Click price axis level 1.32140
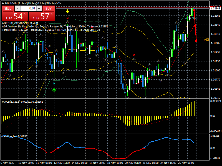 pyautogui.click(x=216, y=25)
